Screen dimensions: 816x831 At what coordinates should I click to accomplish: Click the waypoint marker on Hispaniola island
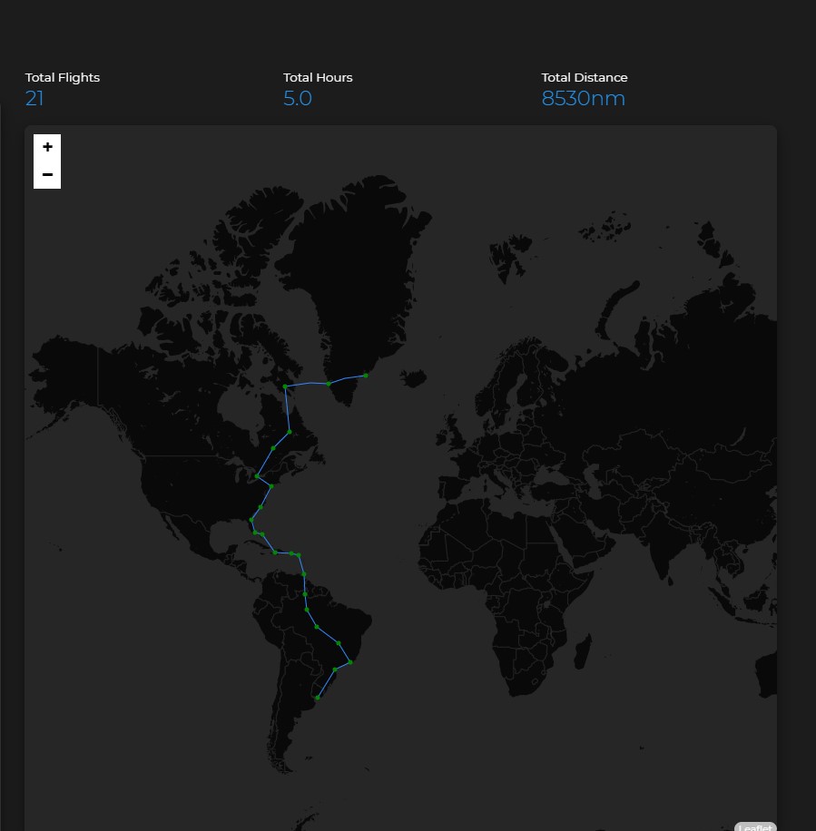[275, 552]
